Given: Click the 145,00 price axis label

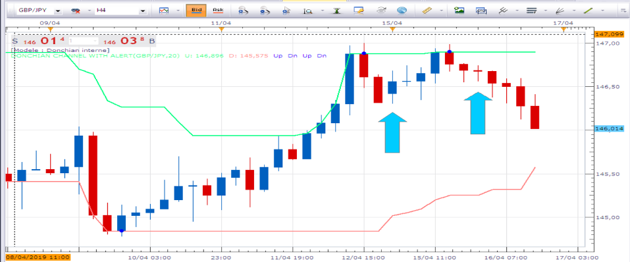Looking at the screenshot, I should pos(607,217).
